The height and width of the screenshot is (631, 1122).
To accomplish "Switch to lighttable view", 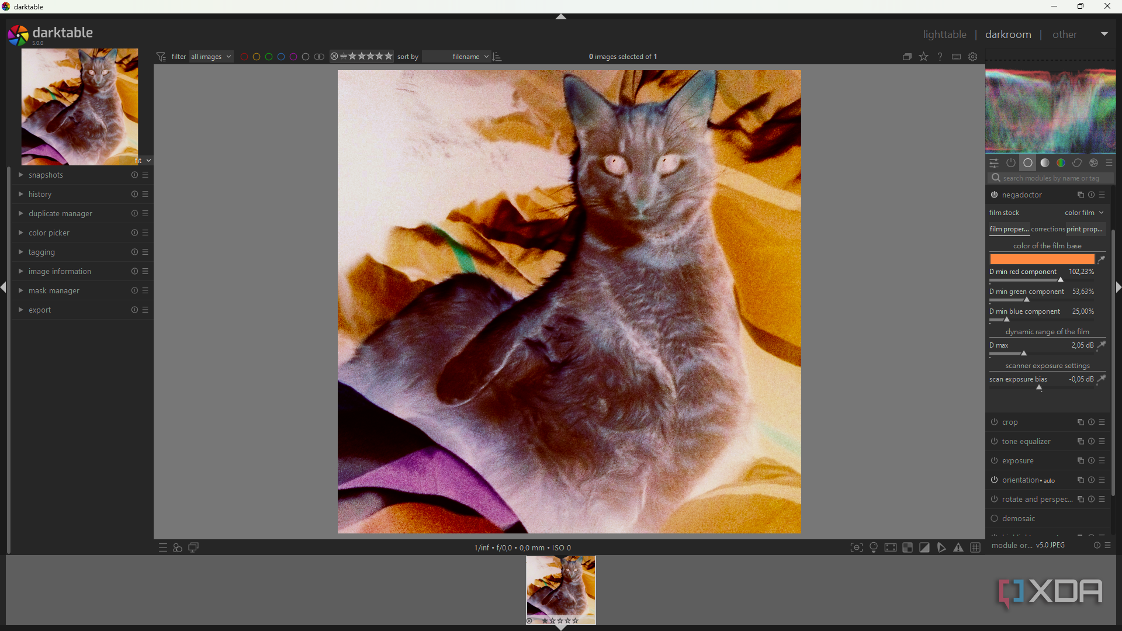I will tap(944, 34).
